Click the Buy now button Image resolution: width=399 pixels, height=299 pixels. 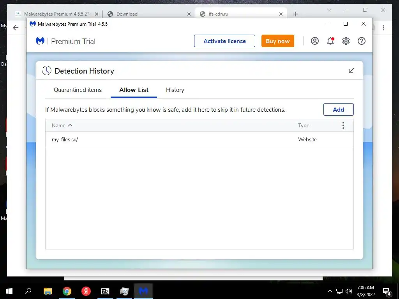pos(277,41)
